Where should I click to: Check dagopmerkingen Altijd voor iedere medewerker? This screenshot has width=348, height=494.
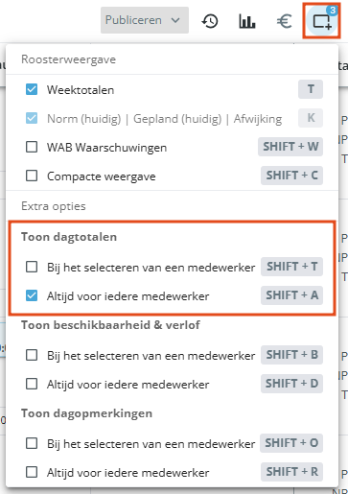click(x=32, y=472)
